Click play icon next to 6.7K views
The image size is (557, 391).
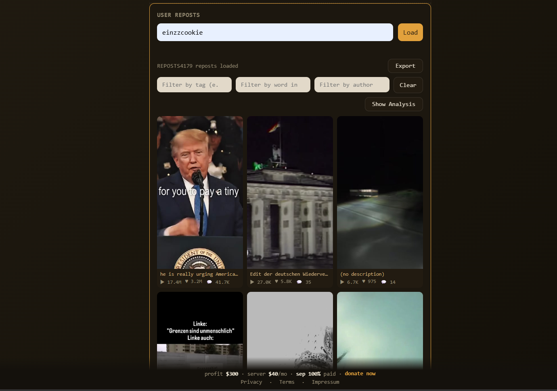click(x=342, y=282)
